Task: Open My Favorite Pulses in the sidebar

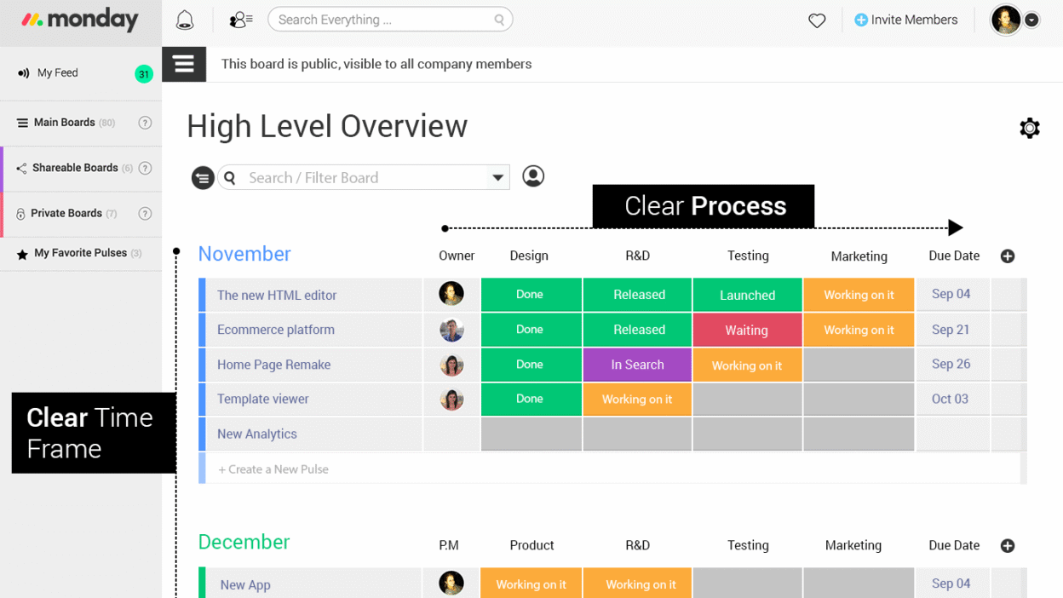Action: 80,253
